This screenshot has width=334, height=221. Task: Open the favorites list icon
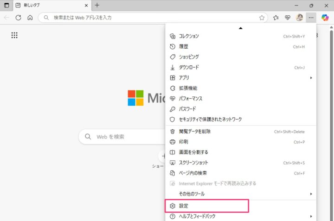(276, 18)
